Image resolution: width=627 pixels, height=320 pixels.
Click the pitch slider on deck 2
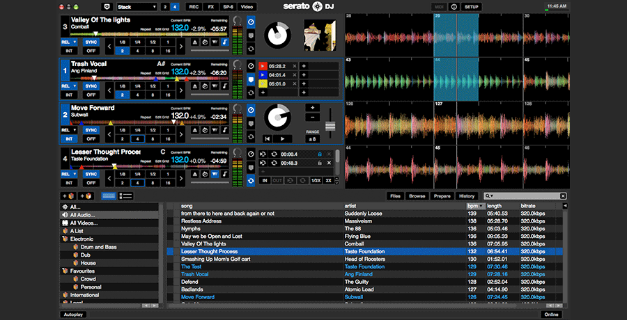coord(330,126)
